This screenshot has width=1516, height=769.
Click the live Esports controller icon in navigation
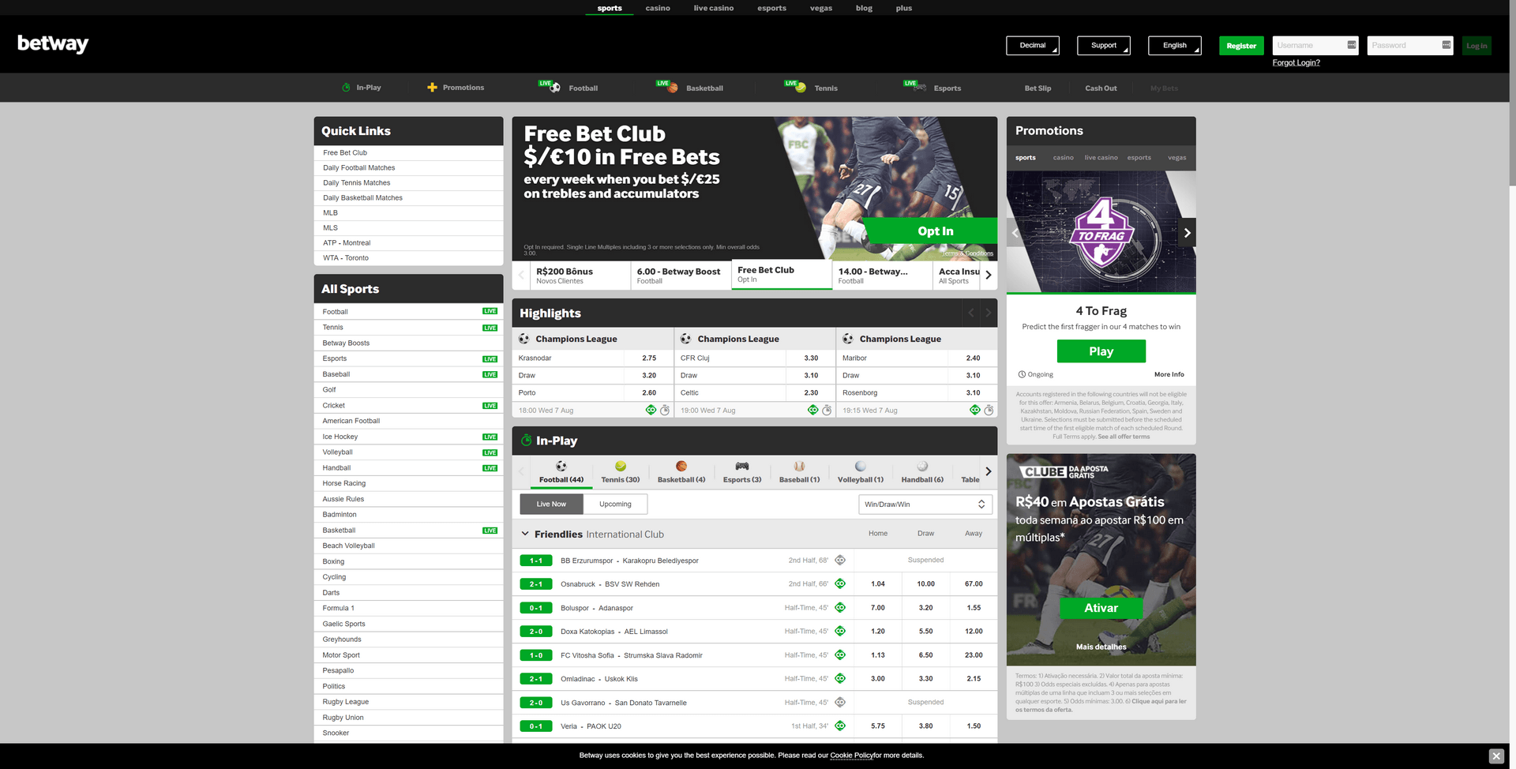(x=920, y=88)
